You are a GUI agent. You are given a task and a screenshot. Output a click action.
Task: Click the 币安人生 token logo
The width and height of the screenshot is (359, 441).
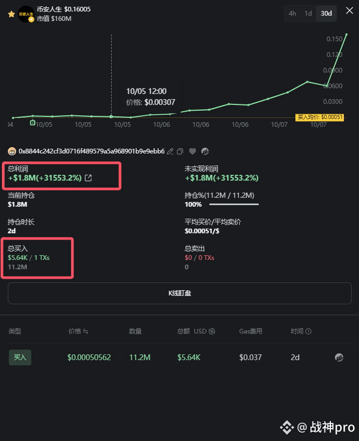point(26,14)
